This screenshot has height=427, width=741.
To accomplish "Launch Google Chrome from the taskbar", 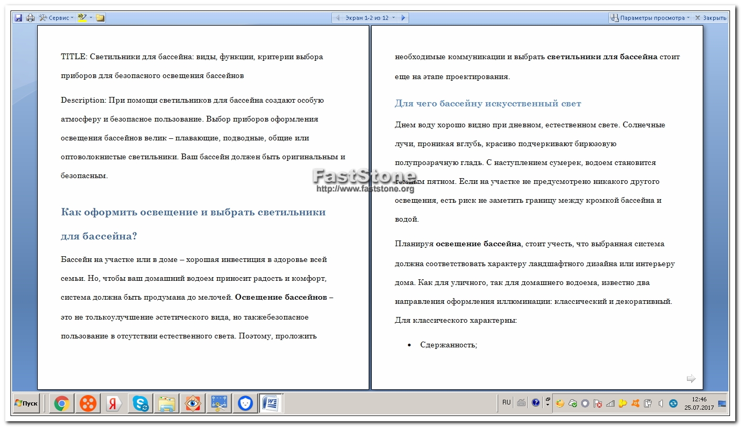I will pyautogui.click(x=61, y=403).
